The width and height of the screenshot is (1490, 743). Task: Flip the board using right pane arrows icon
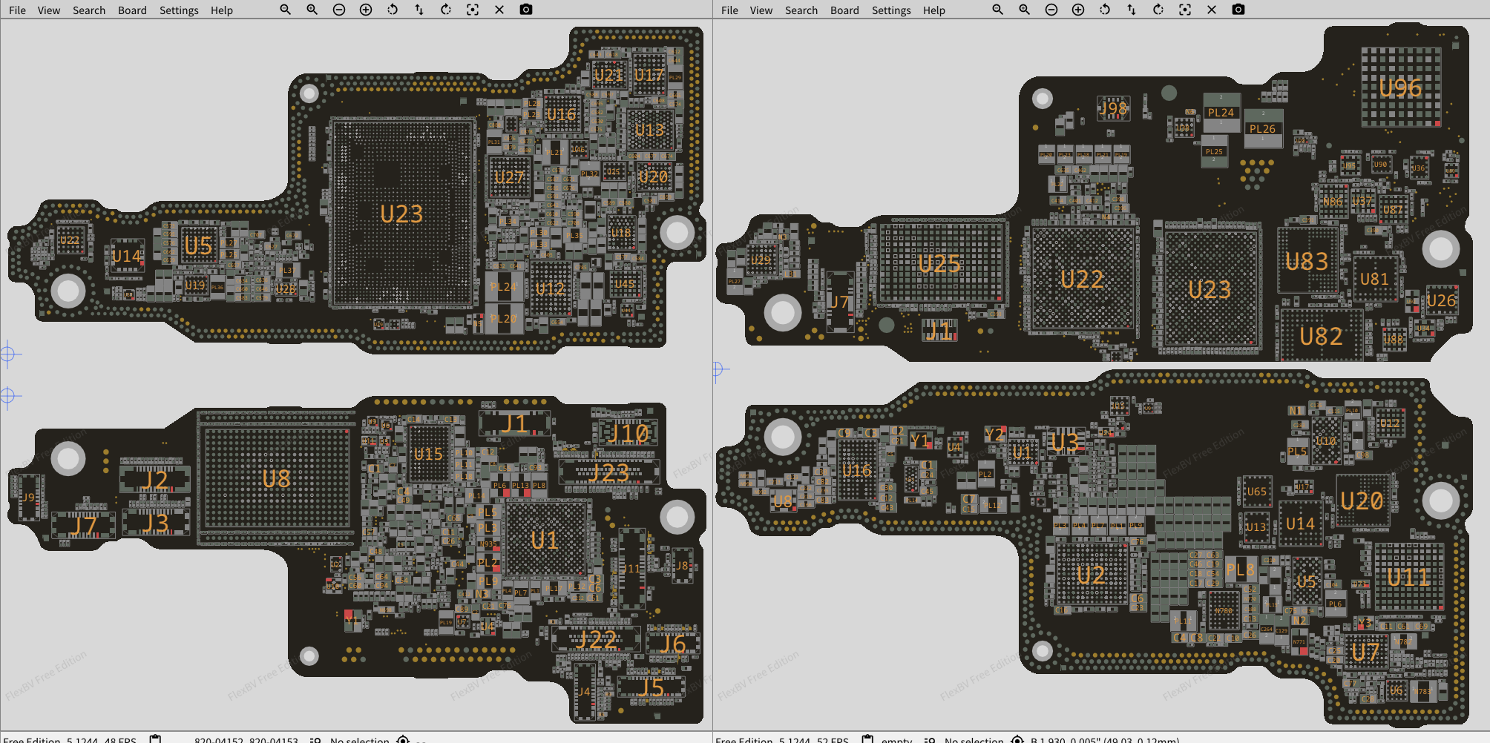pyautogui.click(x=1132, y=10)
